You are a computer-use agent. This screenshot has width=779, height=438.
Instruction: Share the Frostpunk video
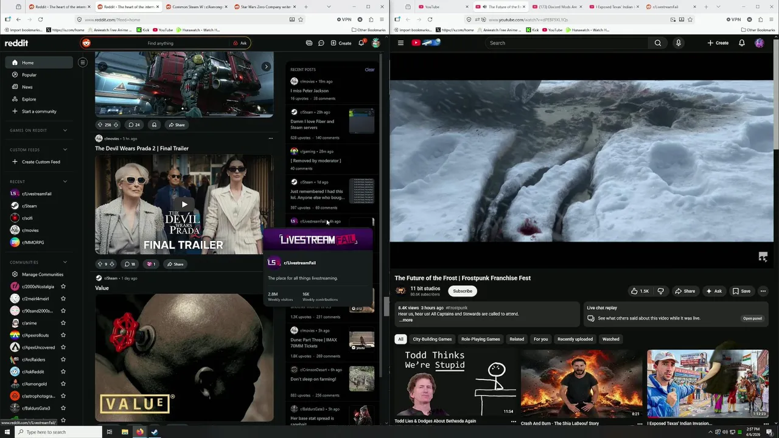685,291
